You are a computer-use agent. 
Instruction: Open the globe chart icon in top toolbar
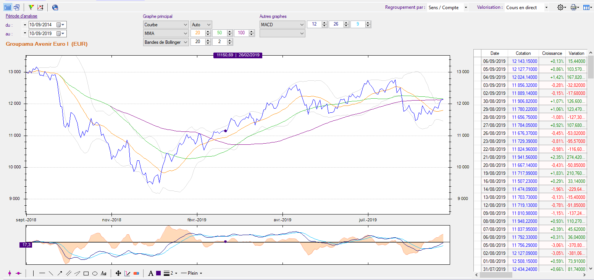tap(55, 7)
